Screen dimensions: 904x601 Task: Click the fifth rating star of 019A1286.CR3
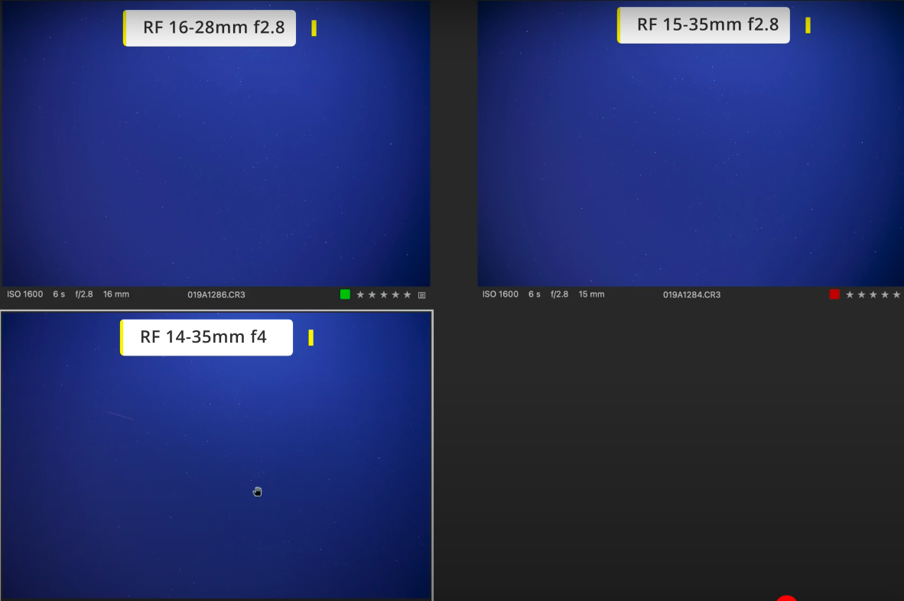[407, 295]
